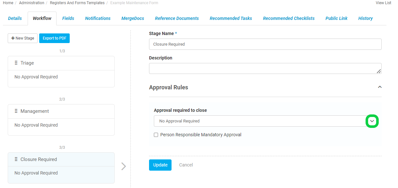Add a New Stage

[x=22, y=38]
